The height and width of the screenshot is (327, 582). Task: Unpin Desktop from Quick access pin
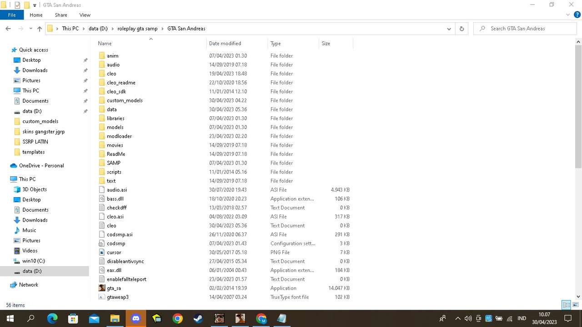tap(85, 60)
